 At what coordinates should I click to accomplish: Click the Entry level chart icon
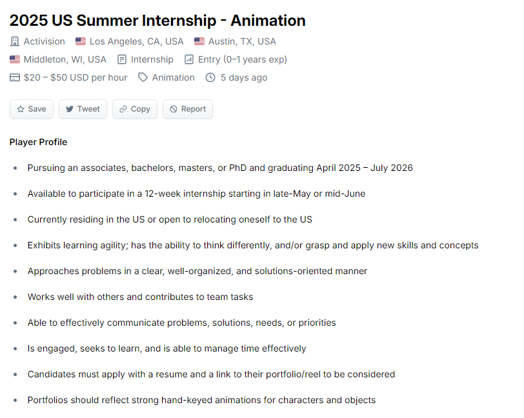coord(189,59)
